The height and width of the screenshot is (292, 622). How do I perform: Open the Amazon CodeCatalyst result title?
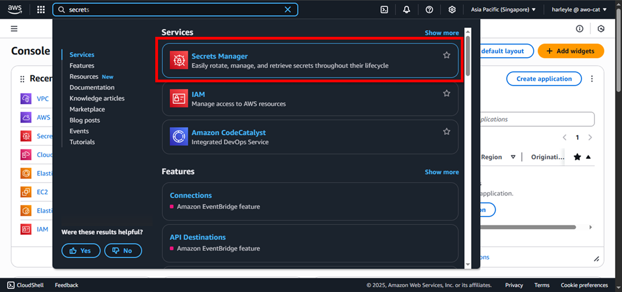[x=229, y=132]
